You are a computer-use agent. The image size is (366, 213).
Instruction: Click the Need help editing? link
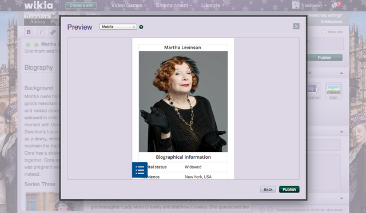325,15
